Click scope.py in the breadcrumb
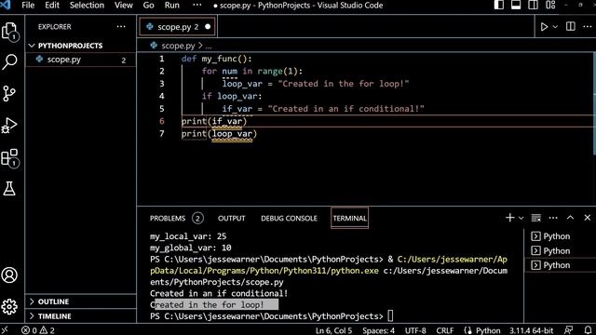This screenshot has height=335, width=596. click(x=178, y=46)
